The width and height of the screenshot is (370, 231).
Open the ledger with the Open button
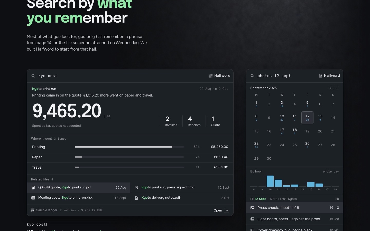coord(221,210)
